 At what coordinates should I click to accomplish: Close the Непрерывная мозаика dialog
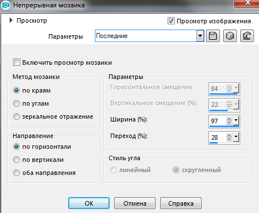pyautogui.click(x=247, y=3)
